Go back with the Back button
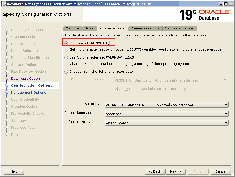This screenshot has width=235, height=177. click(155, 171)
